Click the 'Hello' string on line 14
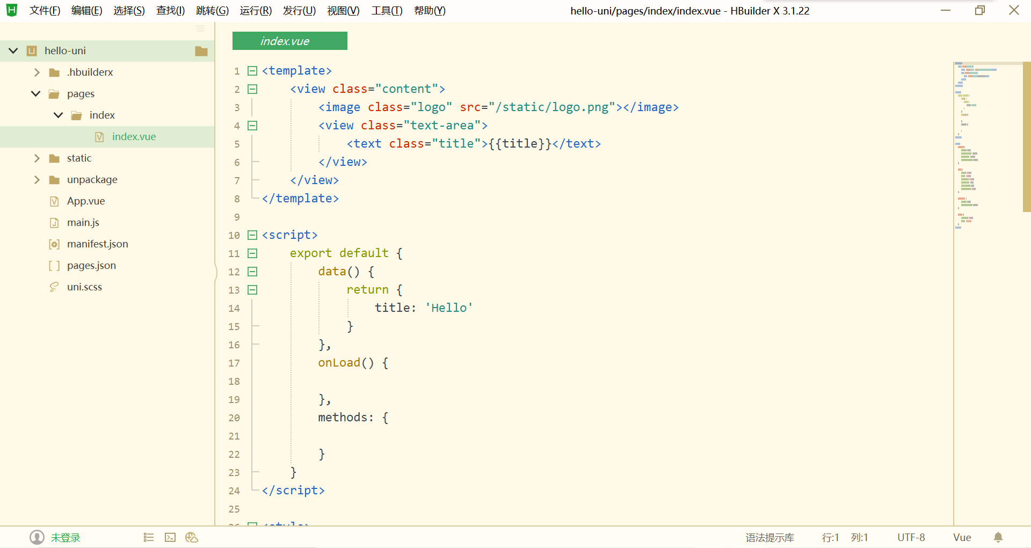Viewport: 1031px width, 548px height. [x=449, y=308]
